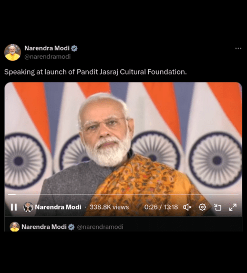Image resolution: width=247 pixels, height=273 pixels.
Task: Click the 338.8K views label
Action: [109, 207]
